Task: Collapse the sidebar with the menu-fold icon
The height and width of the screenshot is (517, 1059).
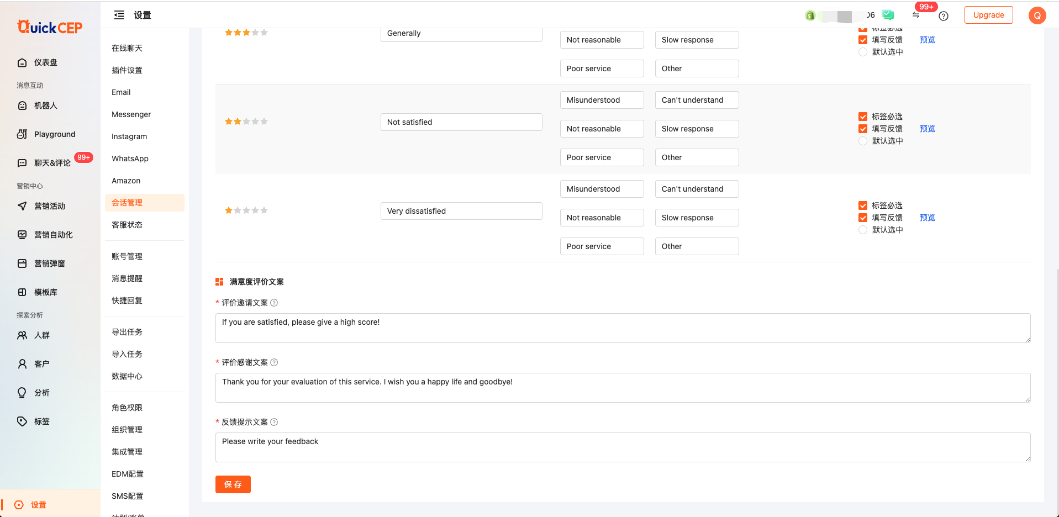Action: point(119,15)
